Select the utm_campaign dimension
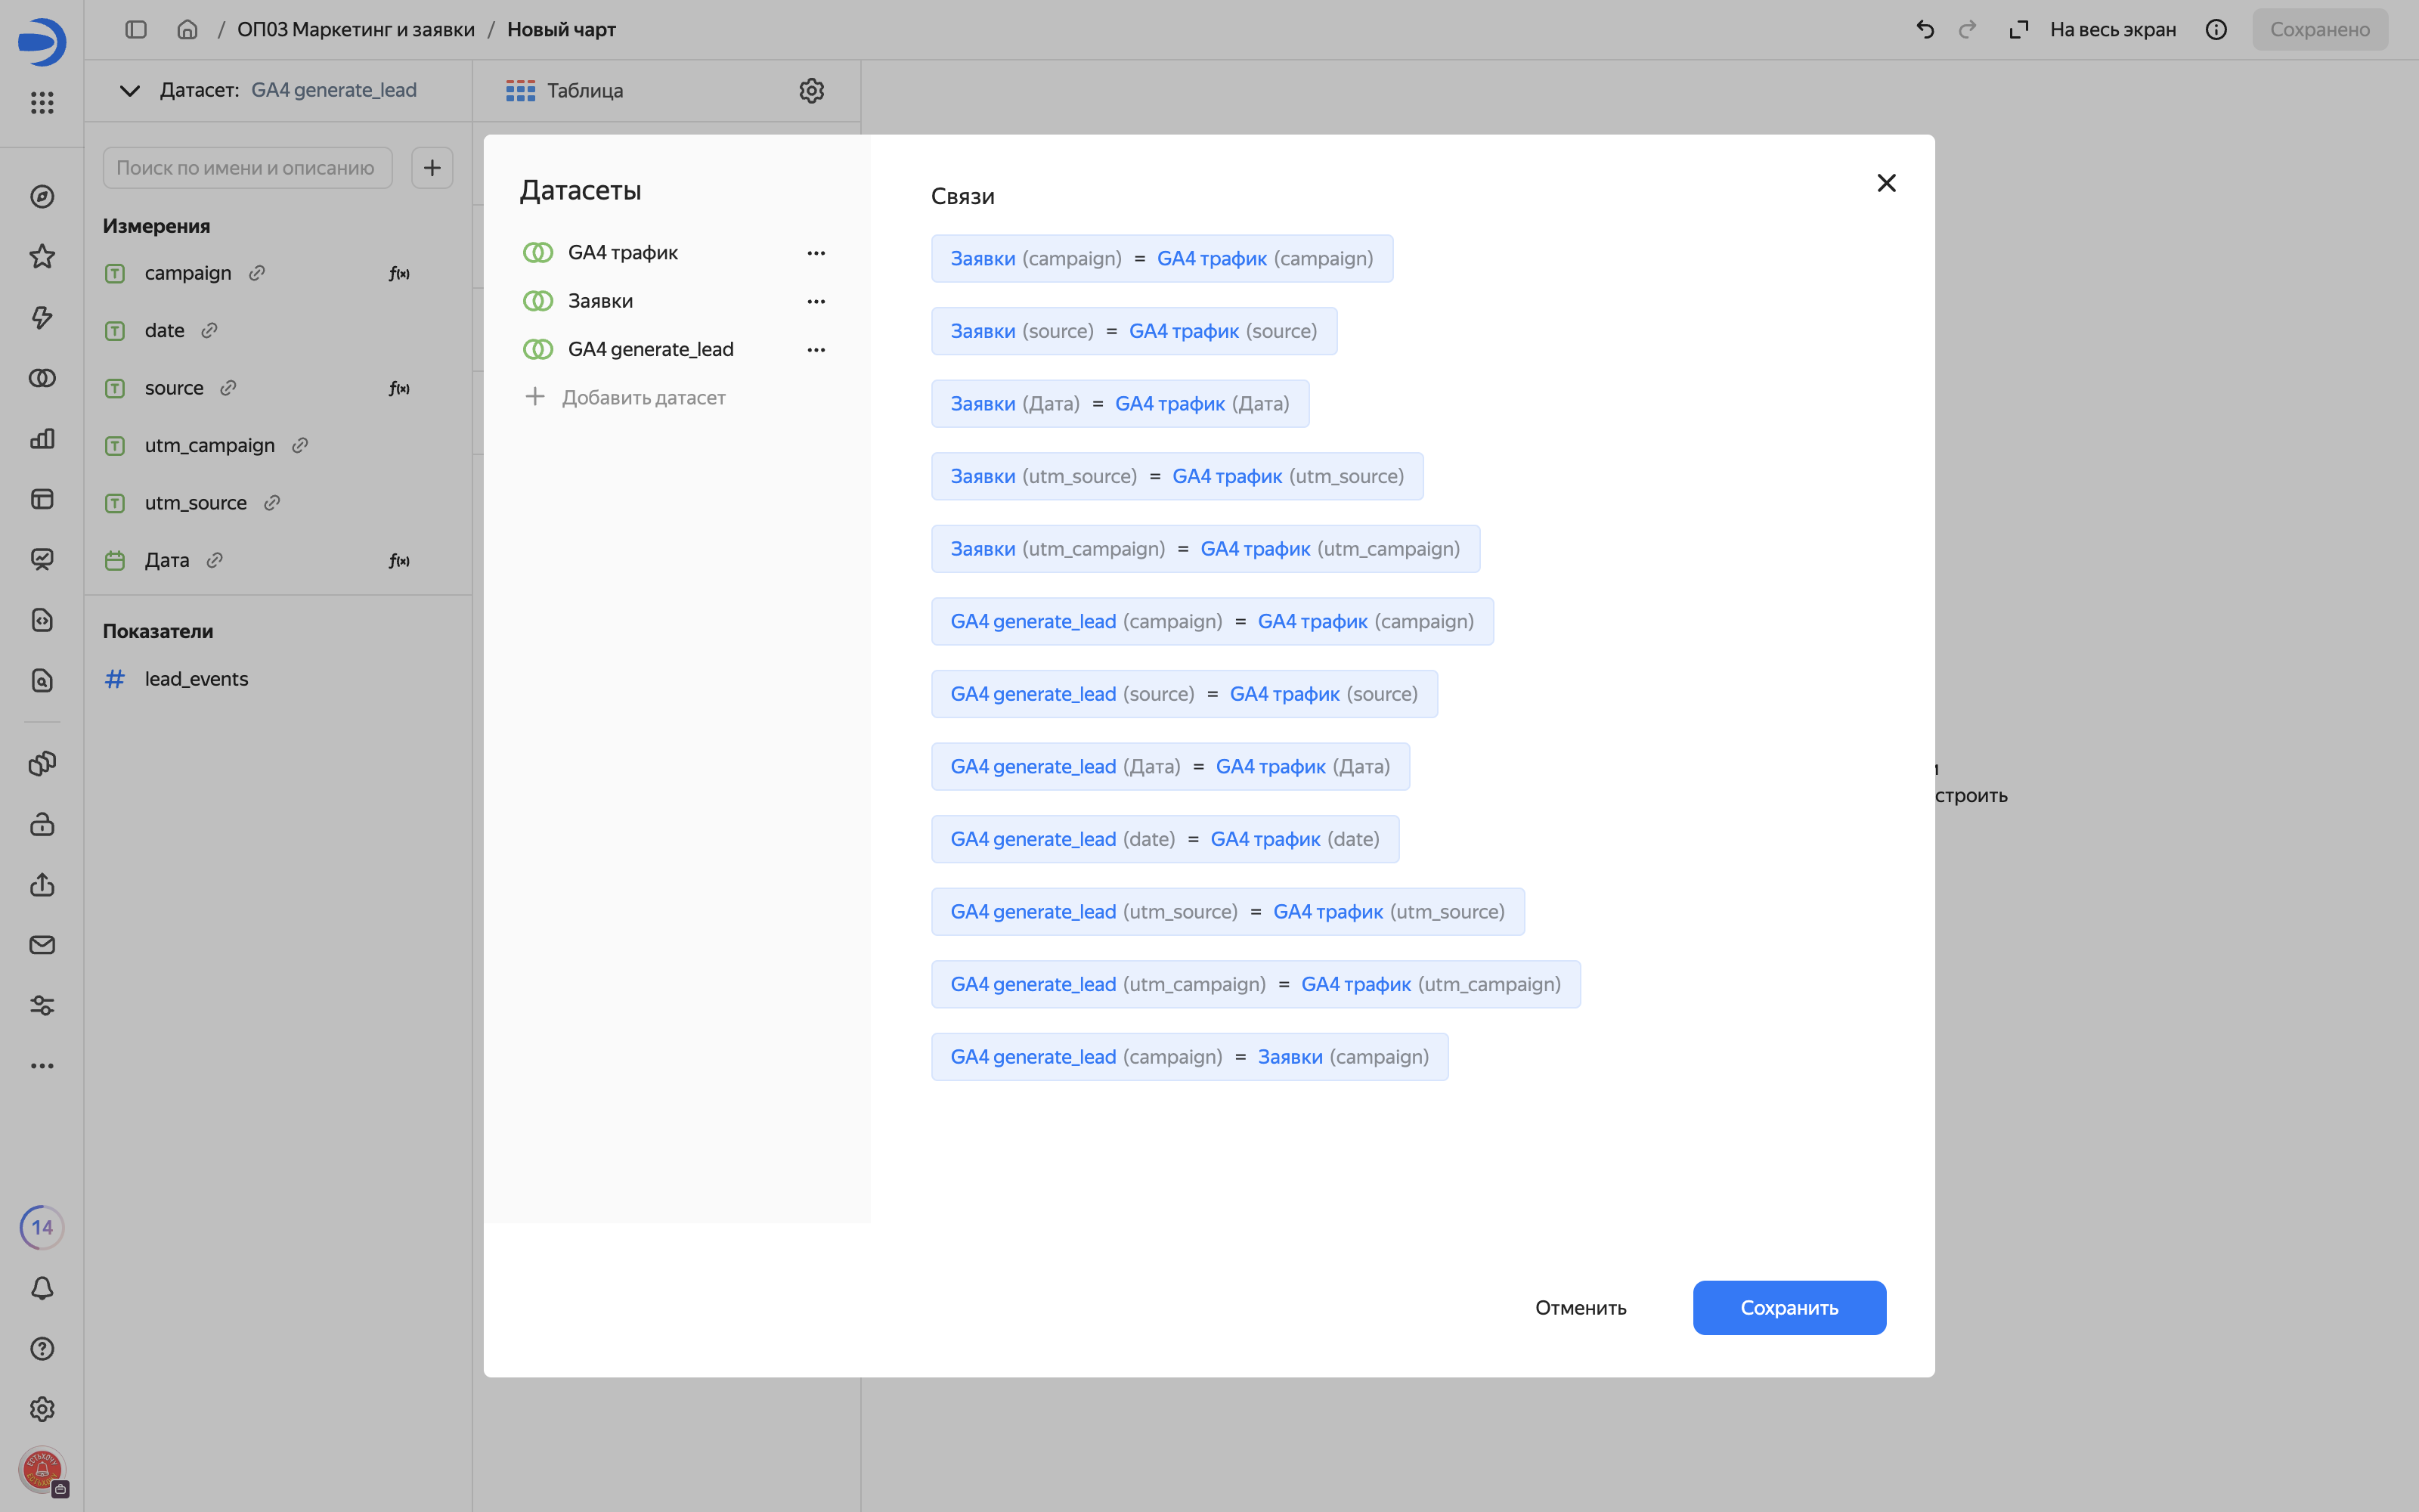 pos(209,445)
